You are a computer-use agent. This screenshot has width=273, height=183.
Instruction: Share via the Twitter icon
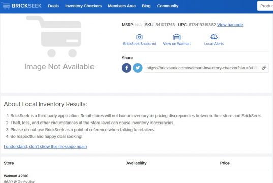tap(138, 68)
